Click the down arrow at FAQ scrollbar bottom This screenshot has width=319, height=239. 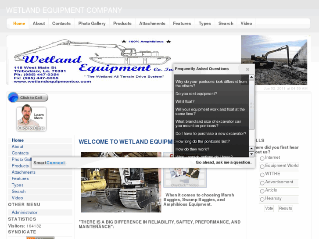click(x=252, y=154)
